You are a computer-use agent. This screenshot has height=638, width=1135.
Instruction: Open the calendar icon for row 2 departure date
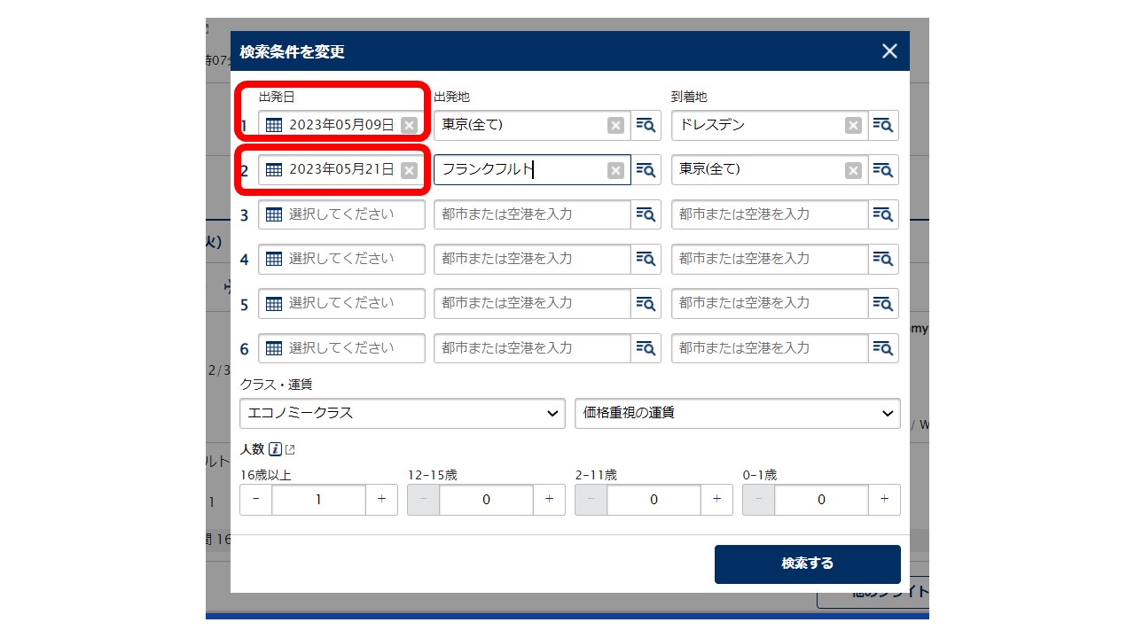coord(274,169)
